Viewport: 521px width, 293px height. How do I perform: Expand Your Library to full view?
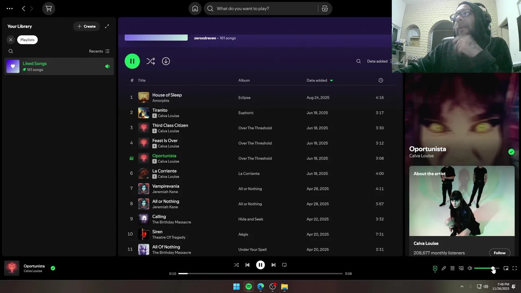pyautogui.click(x=107, y=26)
